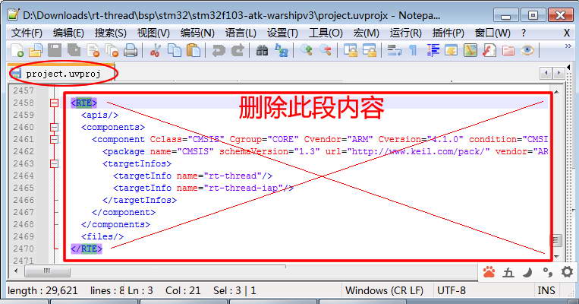Collapse the targetInfos fold on line 2463
The width and height of the screenshot is (579, 304).
click(x=54, y=163)
